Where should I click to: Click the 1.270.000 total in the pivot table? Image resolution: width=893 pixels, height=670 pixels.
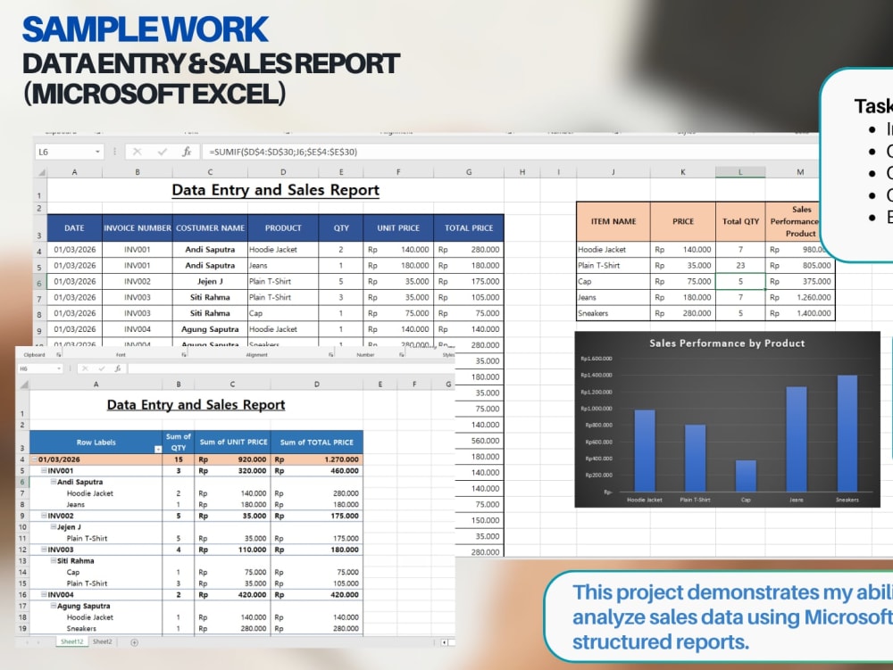[317, 459]
